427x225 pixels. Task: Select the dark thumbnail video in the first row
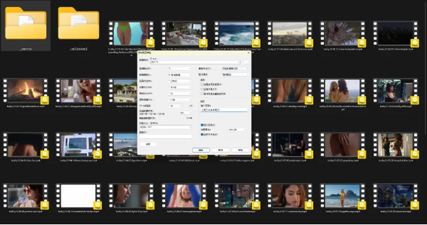(x=395, y=34)
